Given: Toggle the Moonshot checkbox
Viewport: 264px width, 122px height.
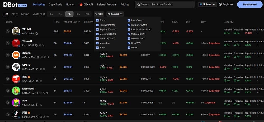Looking at the screenshot, I should tap(98, 43).
